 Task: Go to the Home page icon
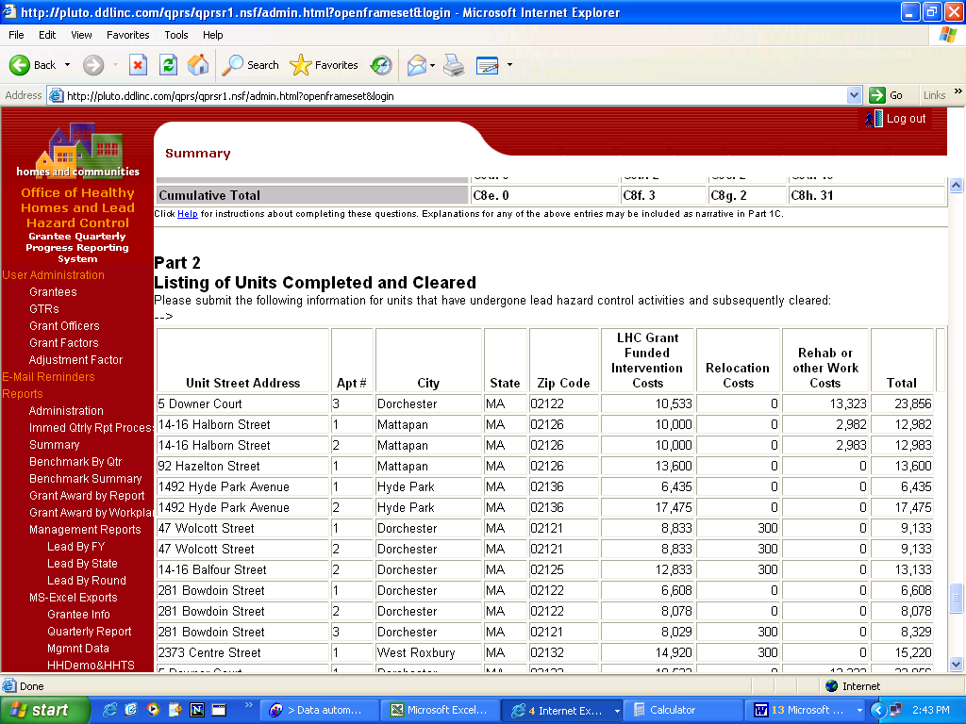(198, 65)
